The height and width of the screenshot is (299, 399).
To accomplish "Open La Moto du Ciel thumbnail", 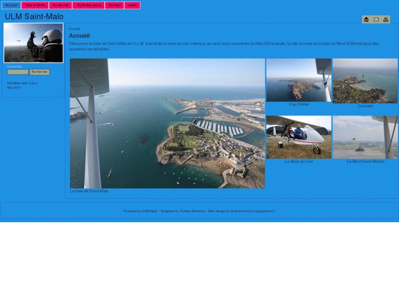I will 299,137.
